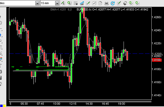Select the fan lines tool in the sidebar
This screenshot has height=107, width=164.
1,53
